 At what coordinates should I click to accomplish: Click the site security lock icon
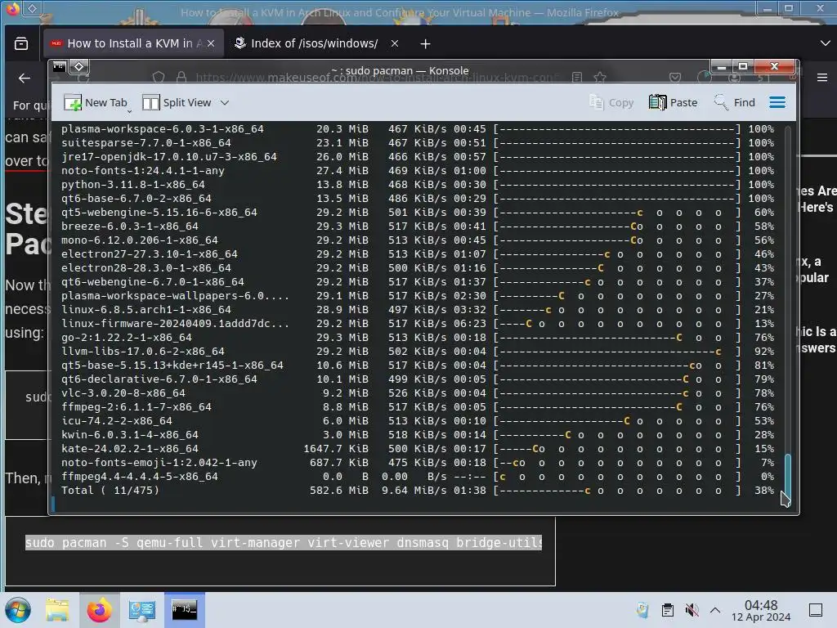[181, 78]
